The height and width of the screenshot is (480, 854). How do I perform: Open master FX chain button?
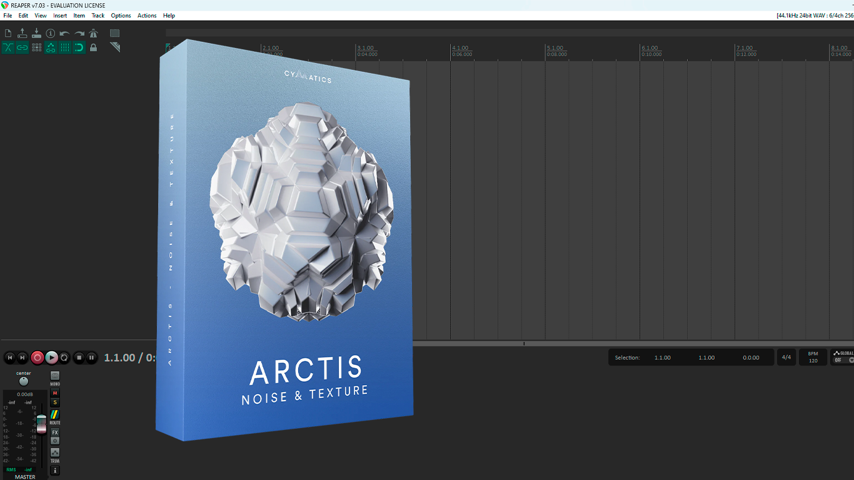click(55, 432)
